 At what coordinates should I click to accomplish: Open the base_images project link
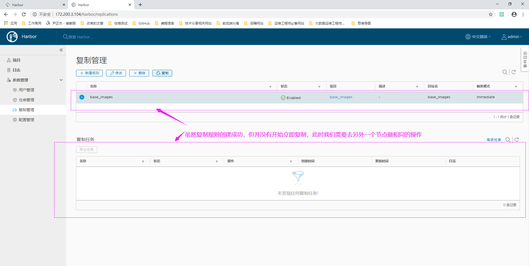[x=341, y=97]
